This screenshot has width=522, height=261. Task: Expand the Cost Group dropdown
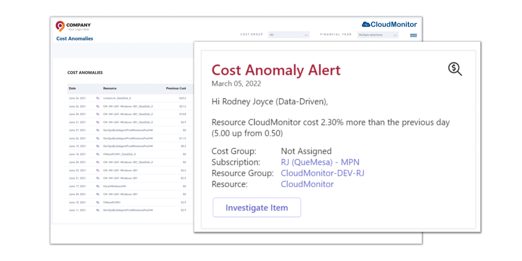(x=289, y=35)
